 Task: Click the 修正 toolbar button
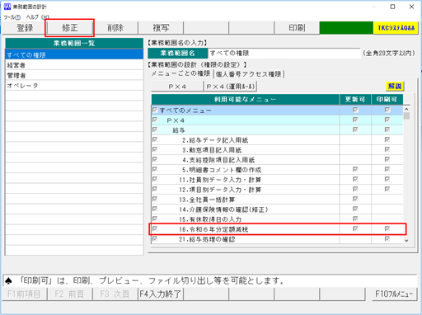pyautogui.click(x=70, y=28)
